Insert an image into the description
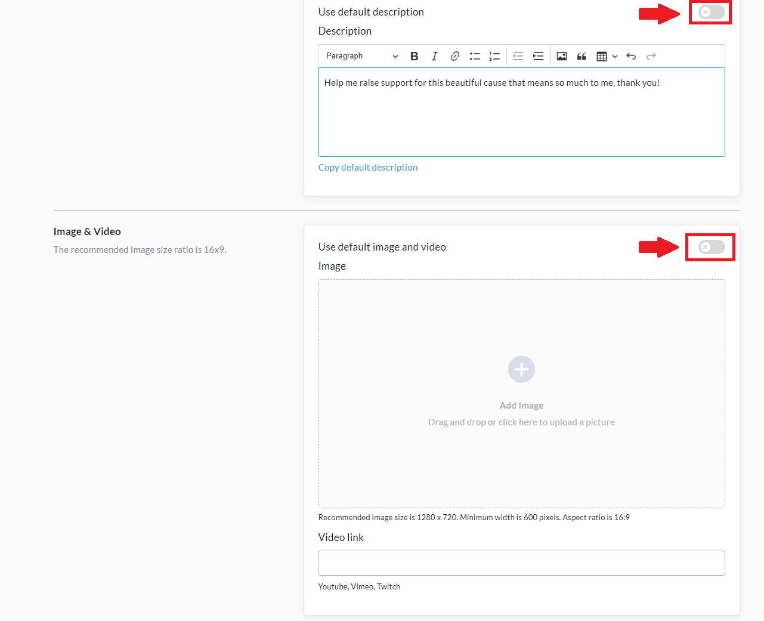This screenshot has width=764, height=621. (x=562, y=56)
